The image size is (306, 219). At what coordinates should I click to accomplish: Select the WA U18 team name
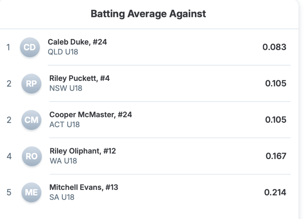(63, 161)
